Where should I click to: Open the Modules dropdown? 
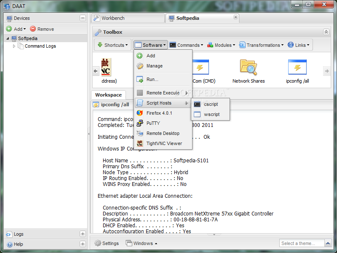221,45
